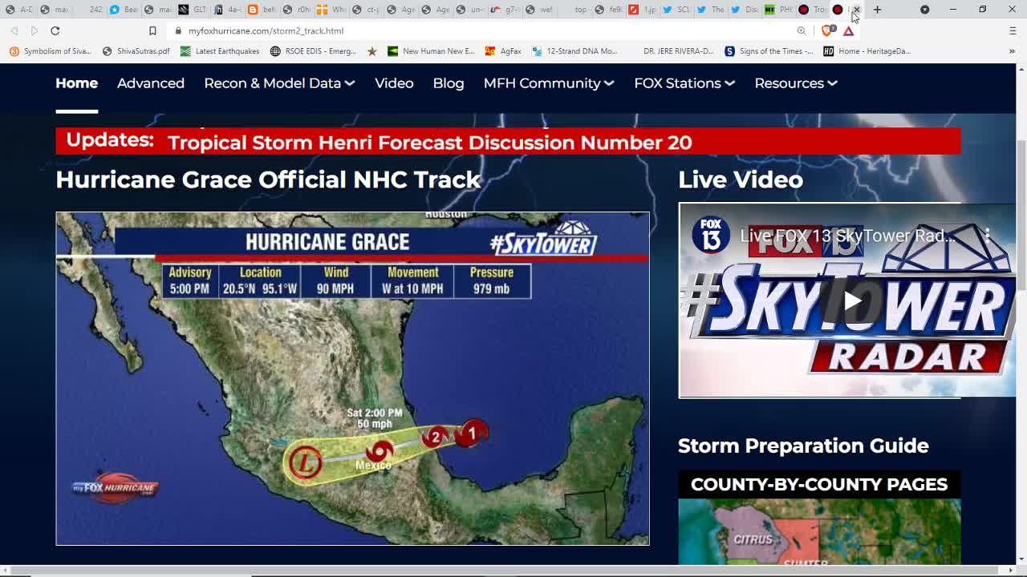Restore down the browser window
This screenshot has height=577, width=1027.
click(983, 10)
